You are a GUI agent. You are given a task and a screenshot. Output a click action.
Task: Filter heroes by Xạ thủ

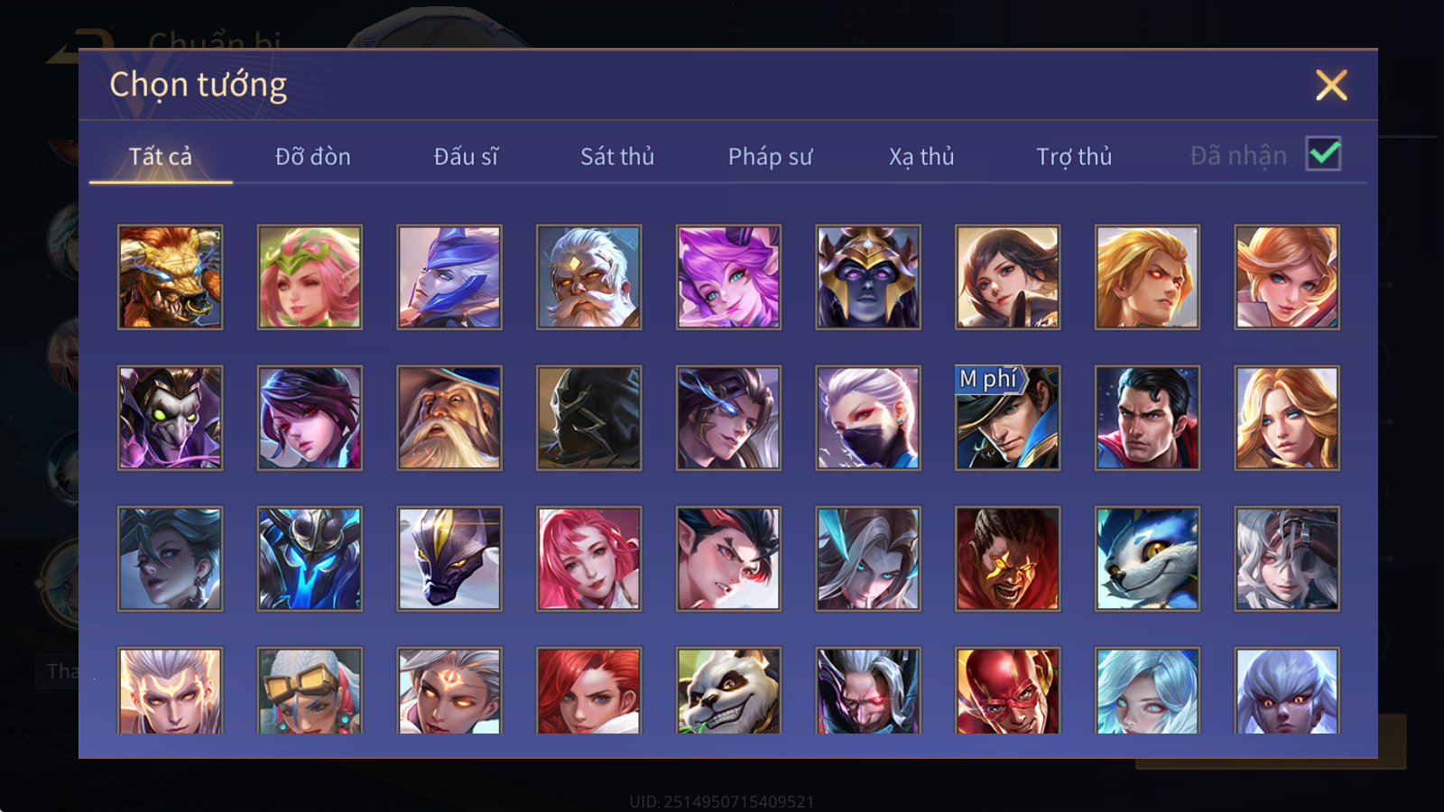(921, 157)
